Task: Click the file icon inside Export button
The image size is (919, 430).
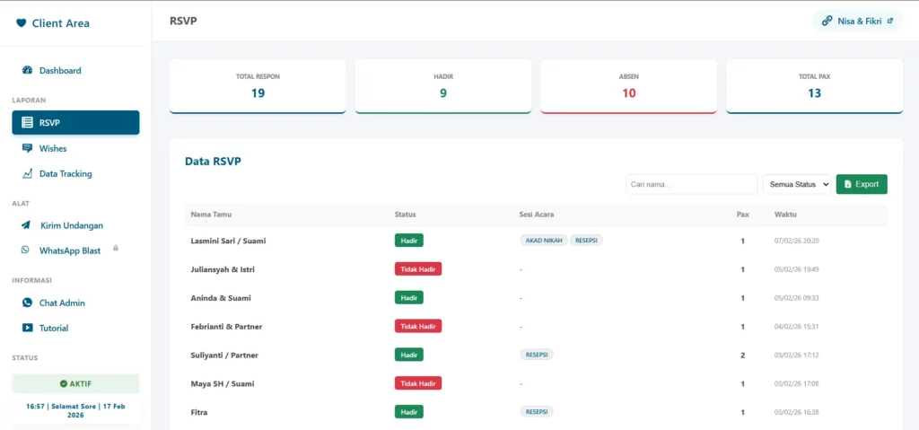Action: (x=847, y=184)
